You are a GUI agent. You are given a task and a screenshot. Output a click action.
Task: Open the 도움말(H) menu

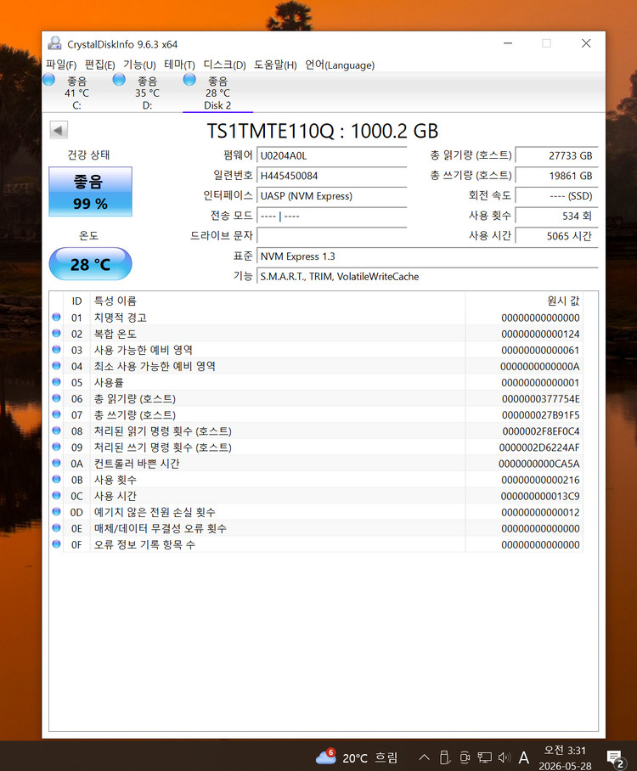coord(275,65)
